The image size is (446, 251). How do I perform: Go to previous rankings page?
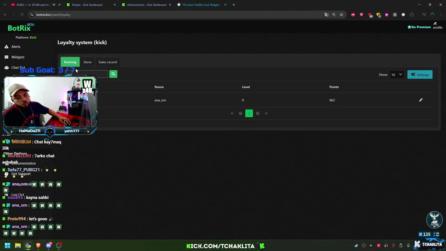pos(240,113)
